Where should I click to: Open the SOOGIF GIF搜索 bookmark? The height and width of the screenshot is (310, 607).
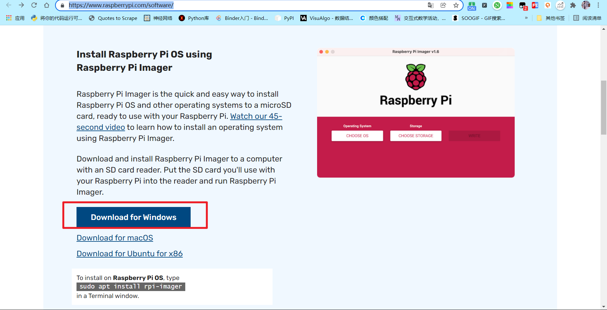click(479, 18)
